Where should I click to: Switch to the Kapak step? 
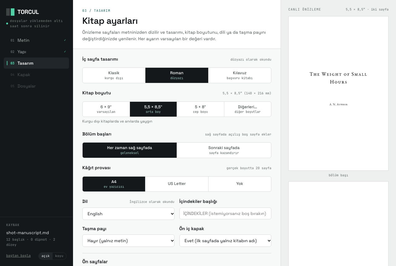[x=36, y=75]
